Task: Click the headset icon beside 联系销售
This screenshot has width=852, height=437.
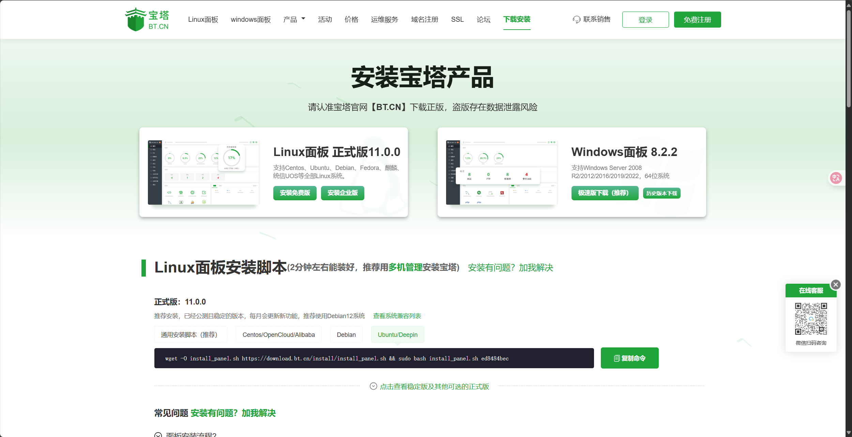Action: (576, 19)
